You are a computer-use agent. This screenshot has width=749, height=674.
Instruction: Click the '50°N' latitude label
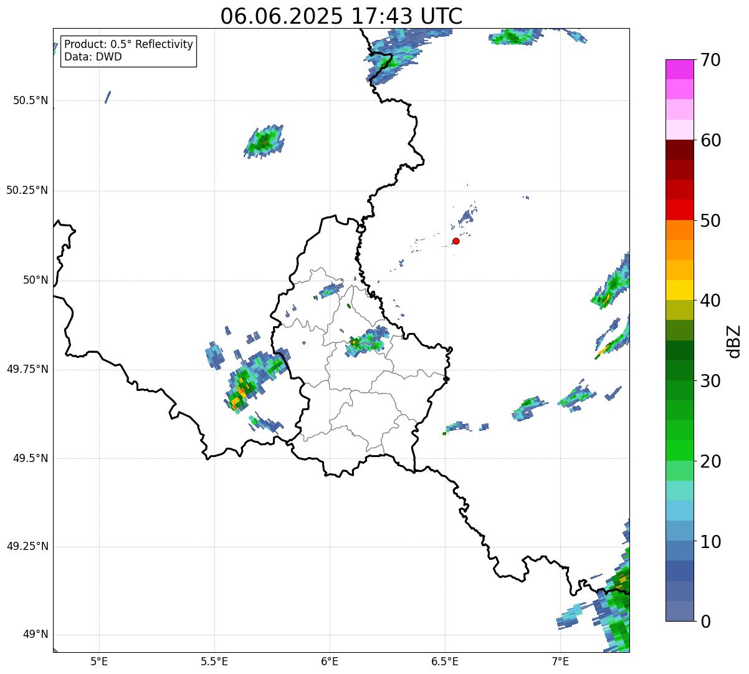[x=36, y=280]
